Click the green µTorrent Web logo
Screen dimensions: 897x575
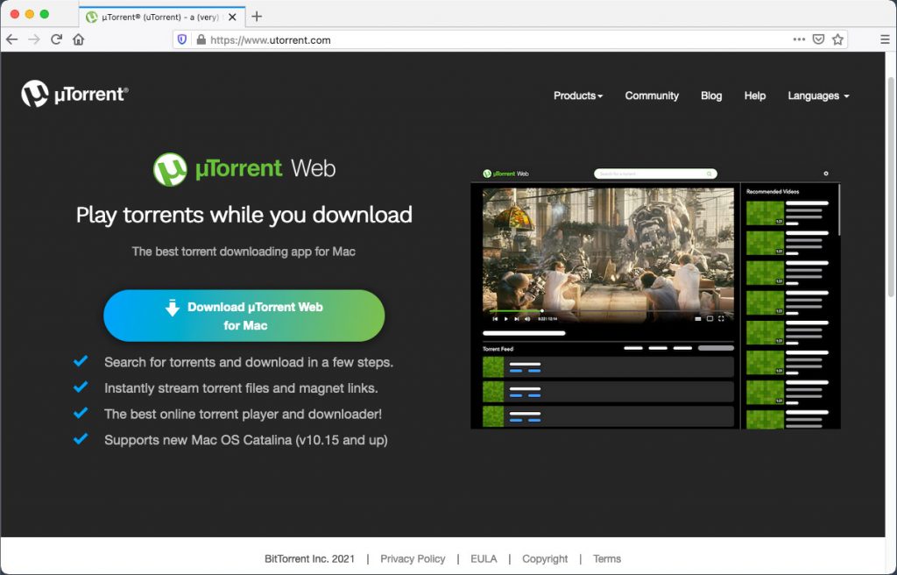244,169
